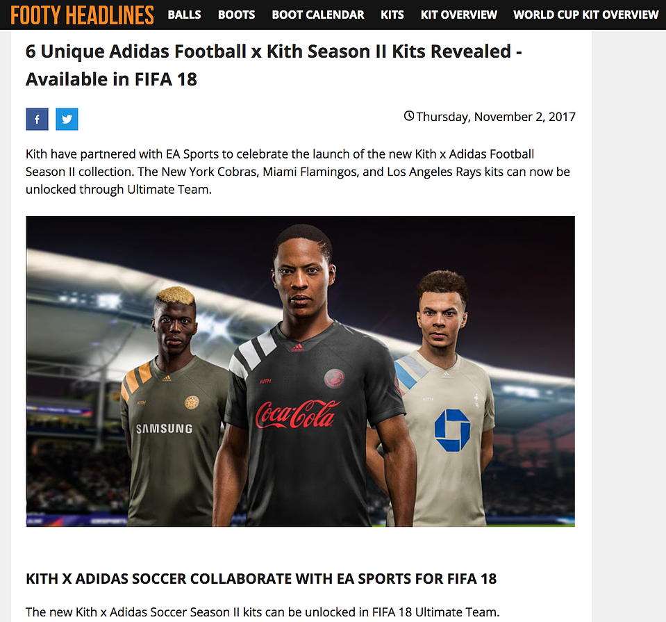The height and width of the screenshot is (622, 666).
Task: Click the blue Chase logo on the beige jersey
Action: click(x=452, y=429)
